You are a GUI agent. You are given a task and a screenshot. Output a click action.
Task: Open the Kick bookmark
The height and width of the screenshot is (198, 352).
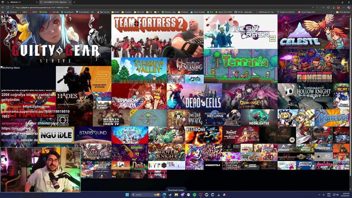(210, 12)
